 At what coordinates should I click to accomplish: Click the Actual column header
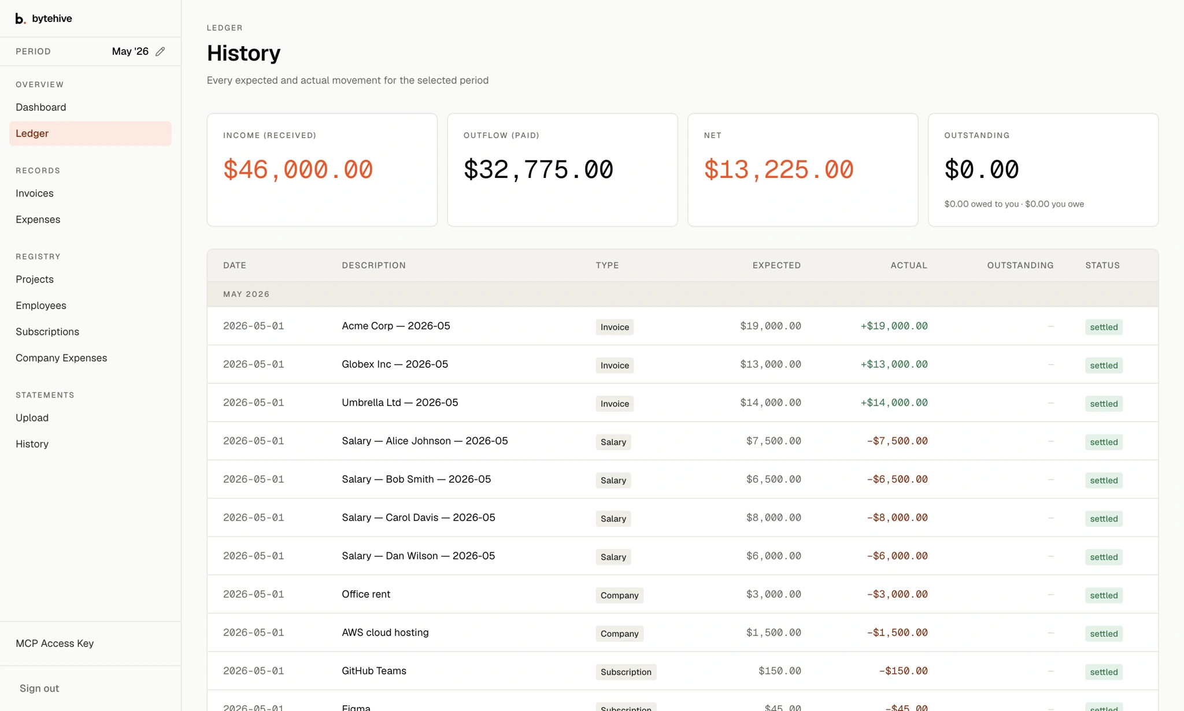[909, 266]
